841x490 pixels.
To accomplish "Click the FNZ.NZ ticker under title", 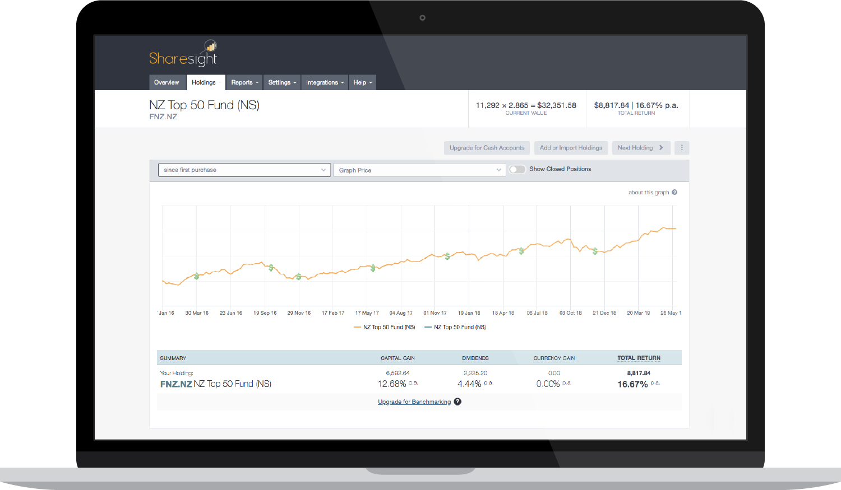I will click(163, 116).
